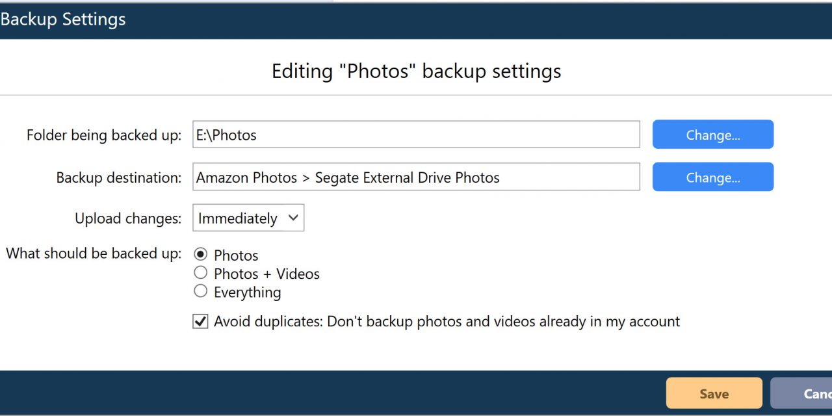The width and height of the screenshot is (832, 416).
Task: Save the backup settings
Action: [x=714, y=394]
